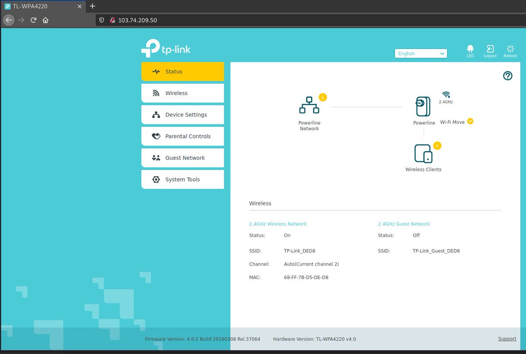The height and width of the screenshot is (354, 526).
Task: Open the System Tools menu item
Action: pos(182,179)
